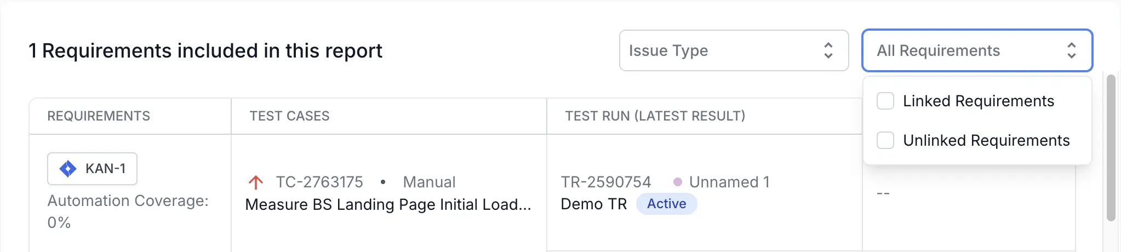The width and height of the screenshot is (1121, 252).
Task: Click the Issue Type up-down chevron icon
Action: click(828, 50)
